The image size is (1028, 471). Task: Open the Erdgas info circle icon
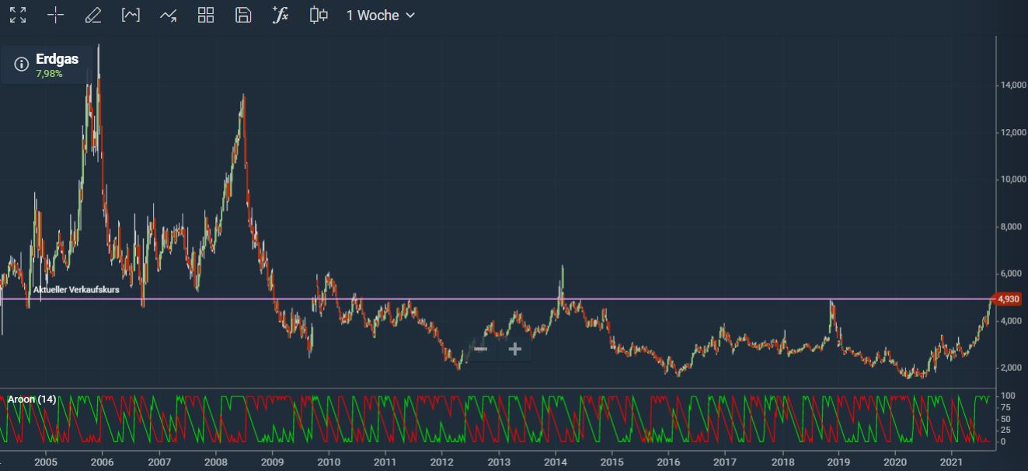click(x=19, y=64)
